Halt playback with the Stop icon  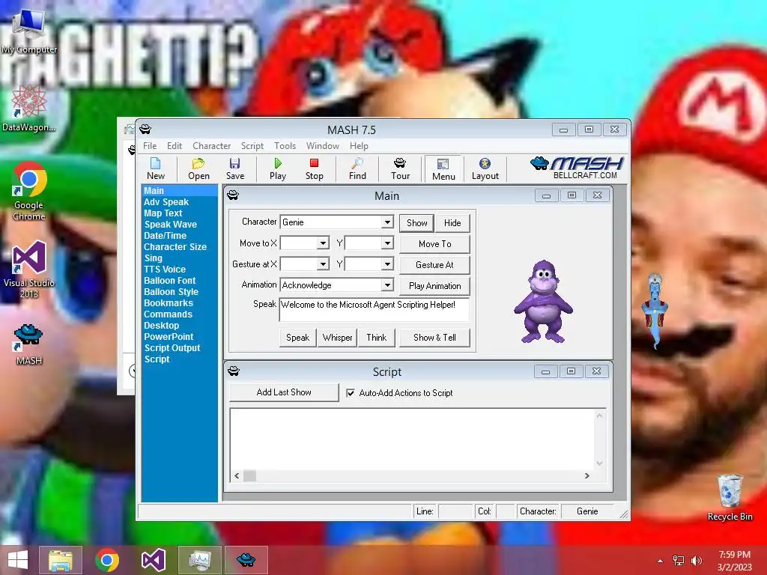(314, 168)
